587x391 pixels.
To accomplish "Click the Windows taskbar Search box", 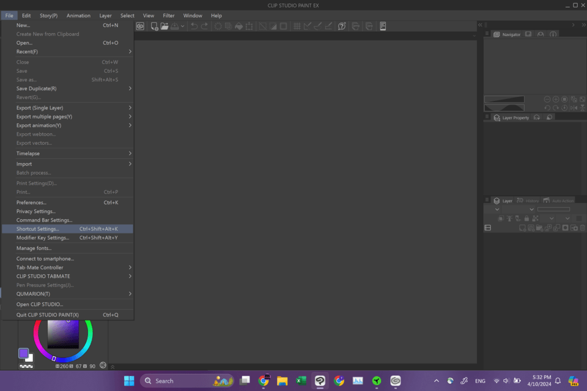I will coord(187,381).
